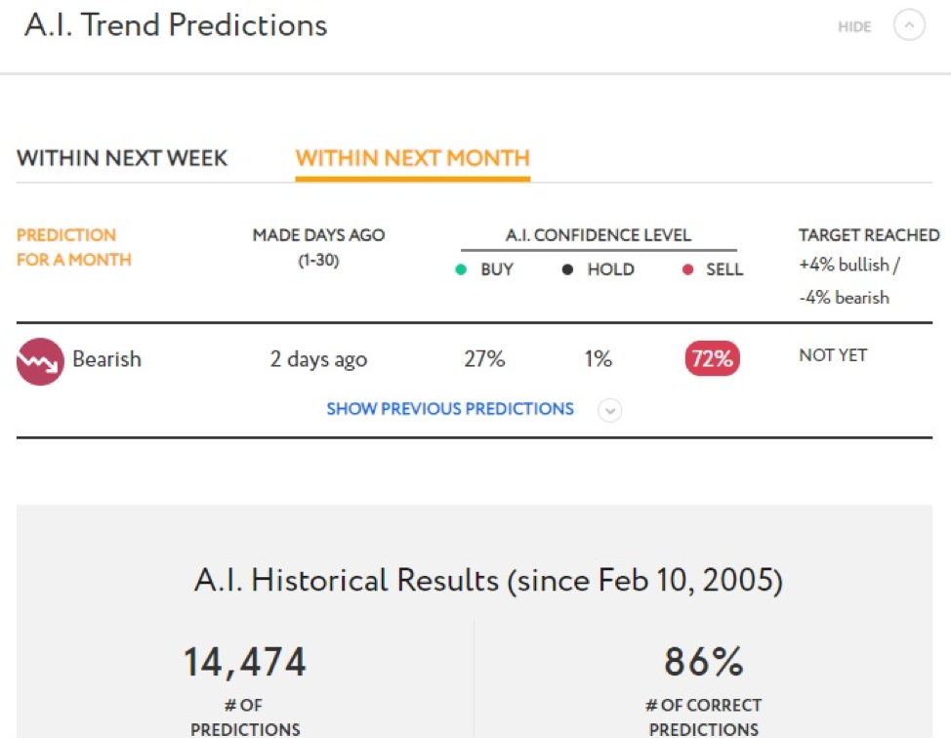The width and height of the screenshot is (951, 738).
Task: Click the A.I. Confidence Level header
Action: pyautogui.click(x=598, y=234)
